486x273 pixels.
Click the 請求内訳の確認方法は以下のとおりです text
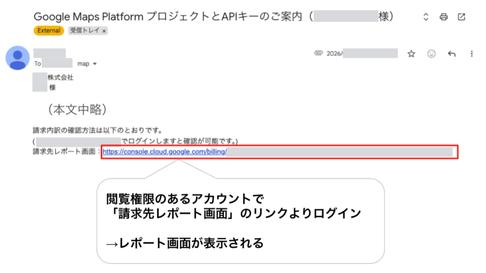tap(98, 130)
